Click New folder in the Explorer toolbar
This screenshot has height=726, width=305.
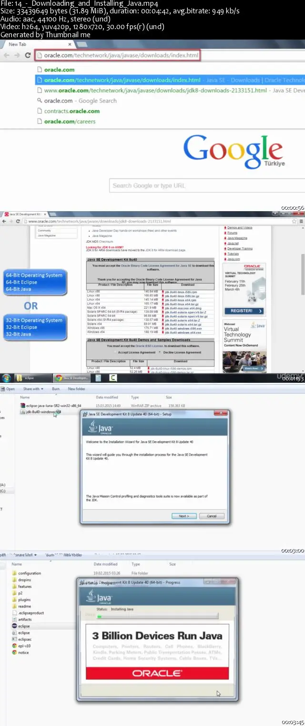tap(76, 389)
